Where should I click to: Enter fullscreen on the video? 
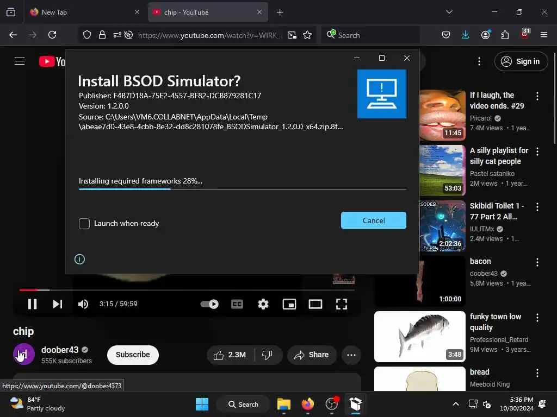[x=342, y=304]
